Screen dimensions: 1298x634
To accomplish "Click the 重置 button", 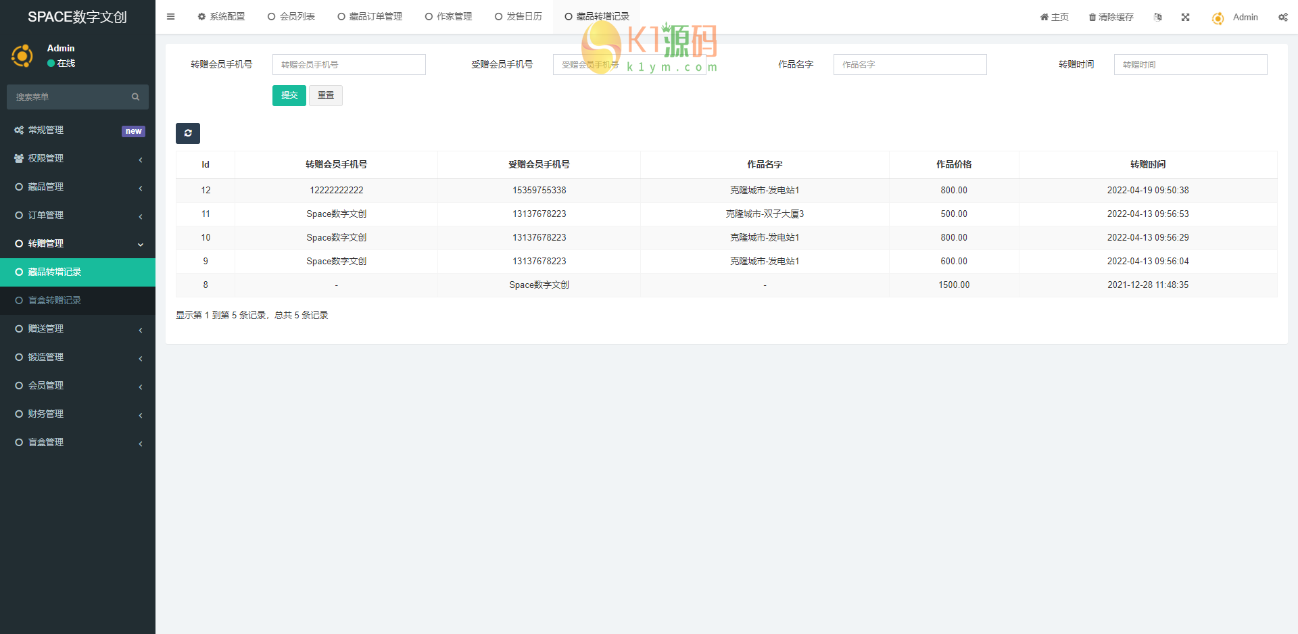I will pos(326,95).
